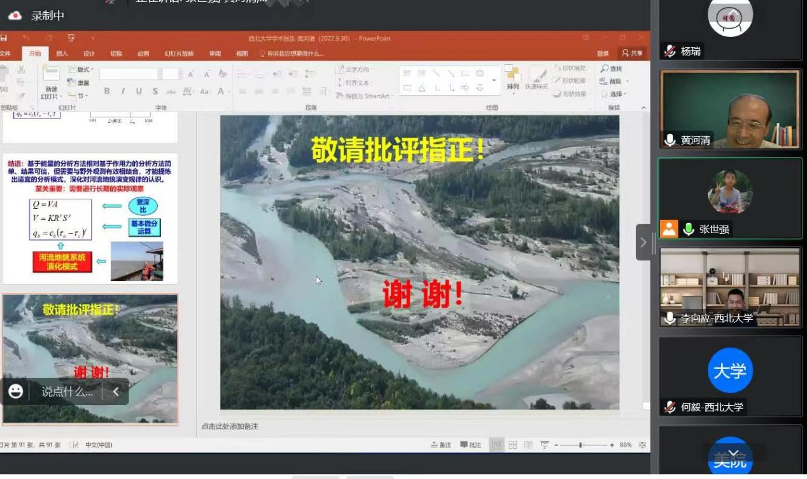Image resolution: width=807 pixels, height=479 pixels.
Task: Open the emoji picker in chat bar
Action: click(x=16, y=392)
